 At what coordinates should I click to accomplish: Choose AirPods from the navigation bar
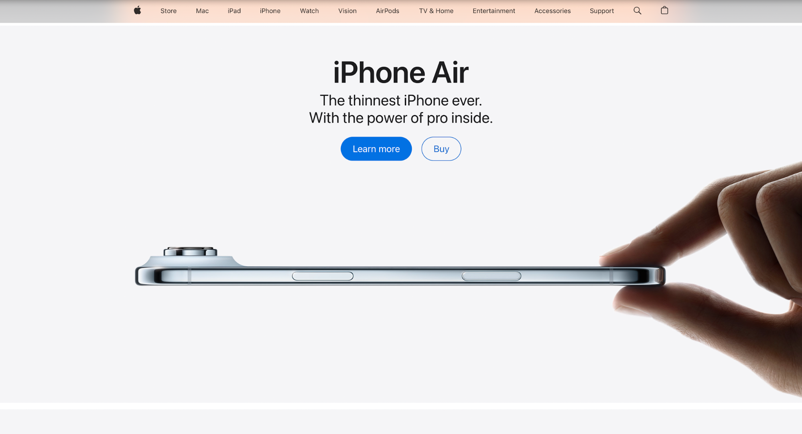(388, 11)
